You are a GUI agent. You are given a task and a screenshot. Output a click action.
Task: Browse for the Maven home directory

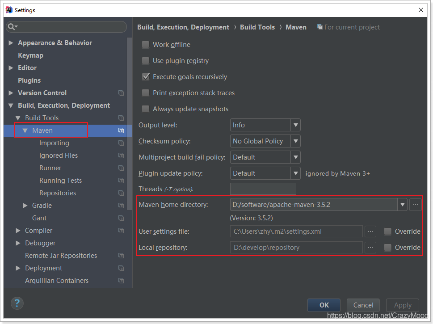click(x=415, y=205)
